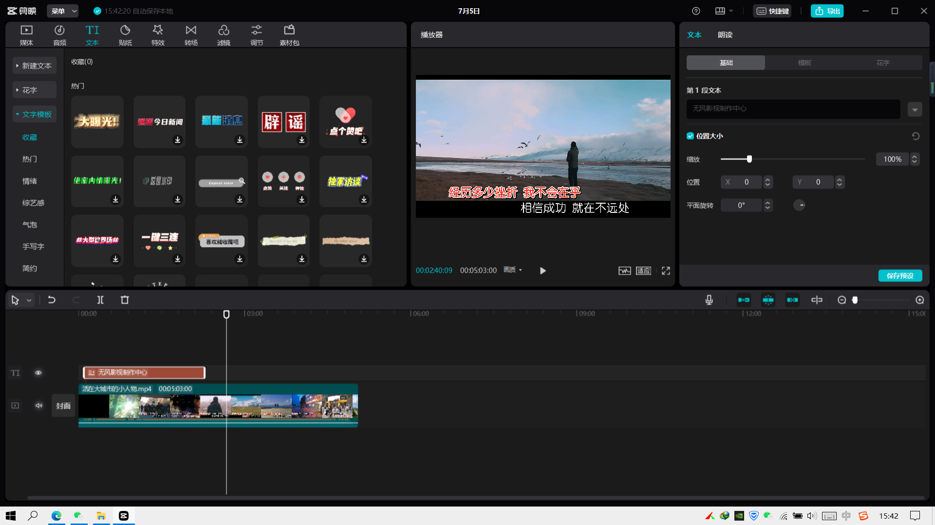Play the video preview
The width and height of the screenshot is (935, 525).
(x=542, y=270)
